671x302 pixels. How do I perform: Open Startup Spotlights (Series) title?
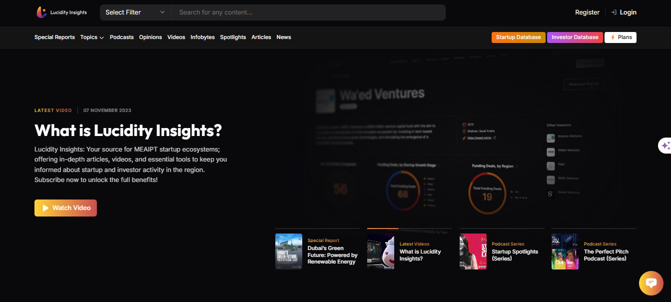point(515,255)
